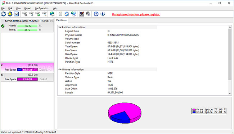This screenshot has width=234, height=134.
Task: Click the Partition Type value NTFS
Action: [111, 62]
